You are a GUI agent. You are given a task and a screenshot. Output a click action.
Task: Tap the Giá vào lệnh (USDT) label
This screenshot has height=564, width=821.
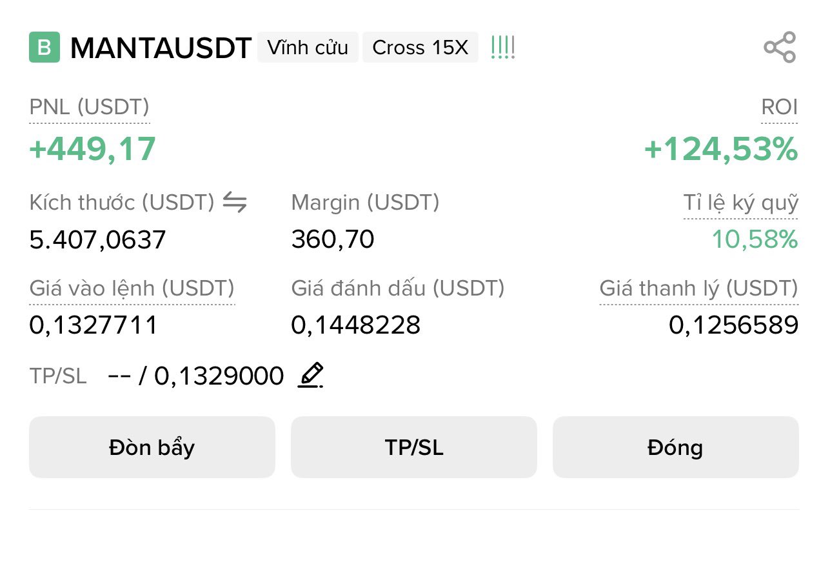[132, 288]
